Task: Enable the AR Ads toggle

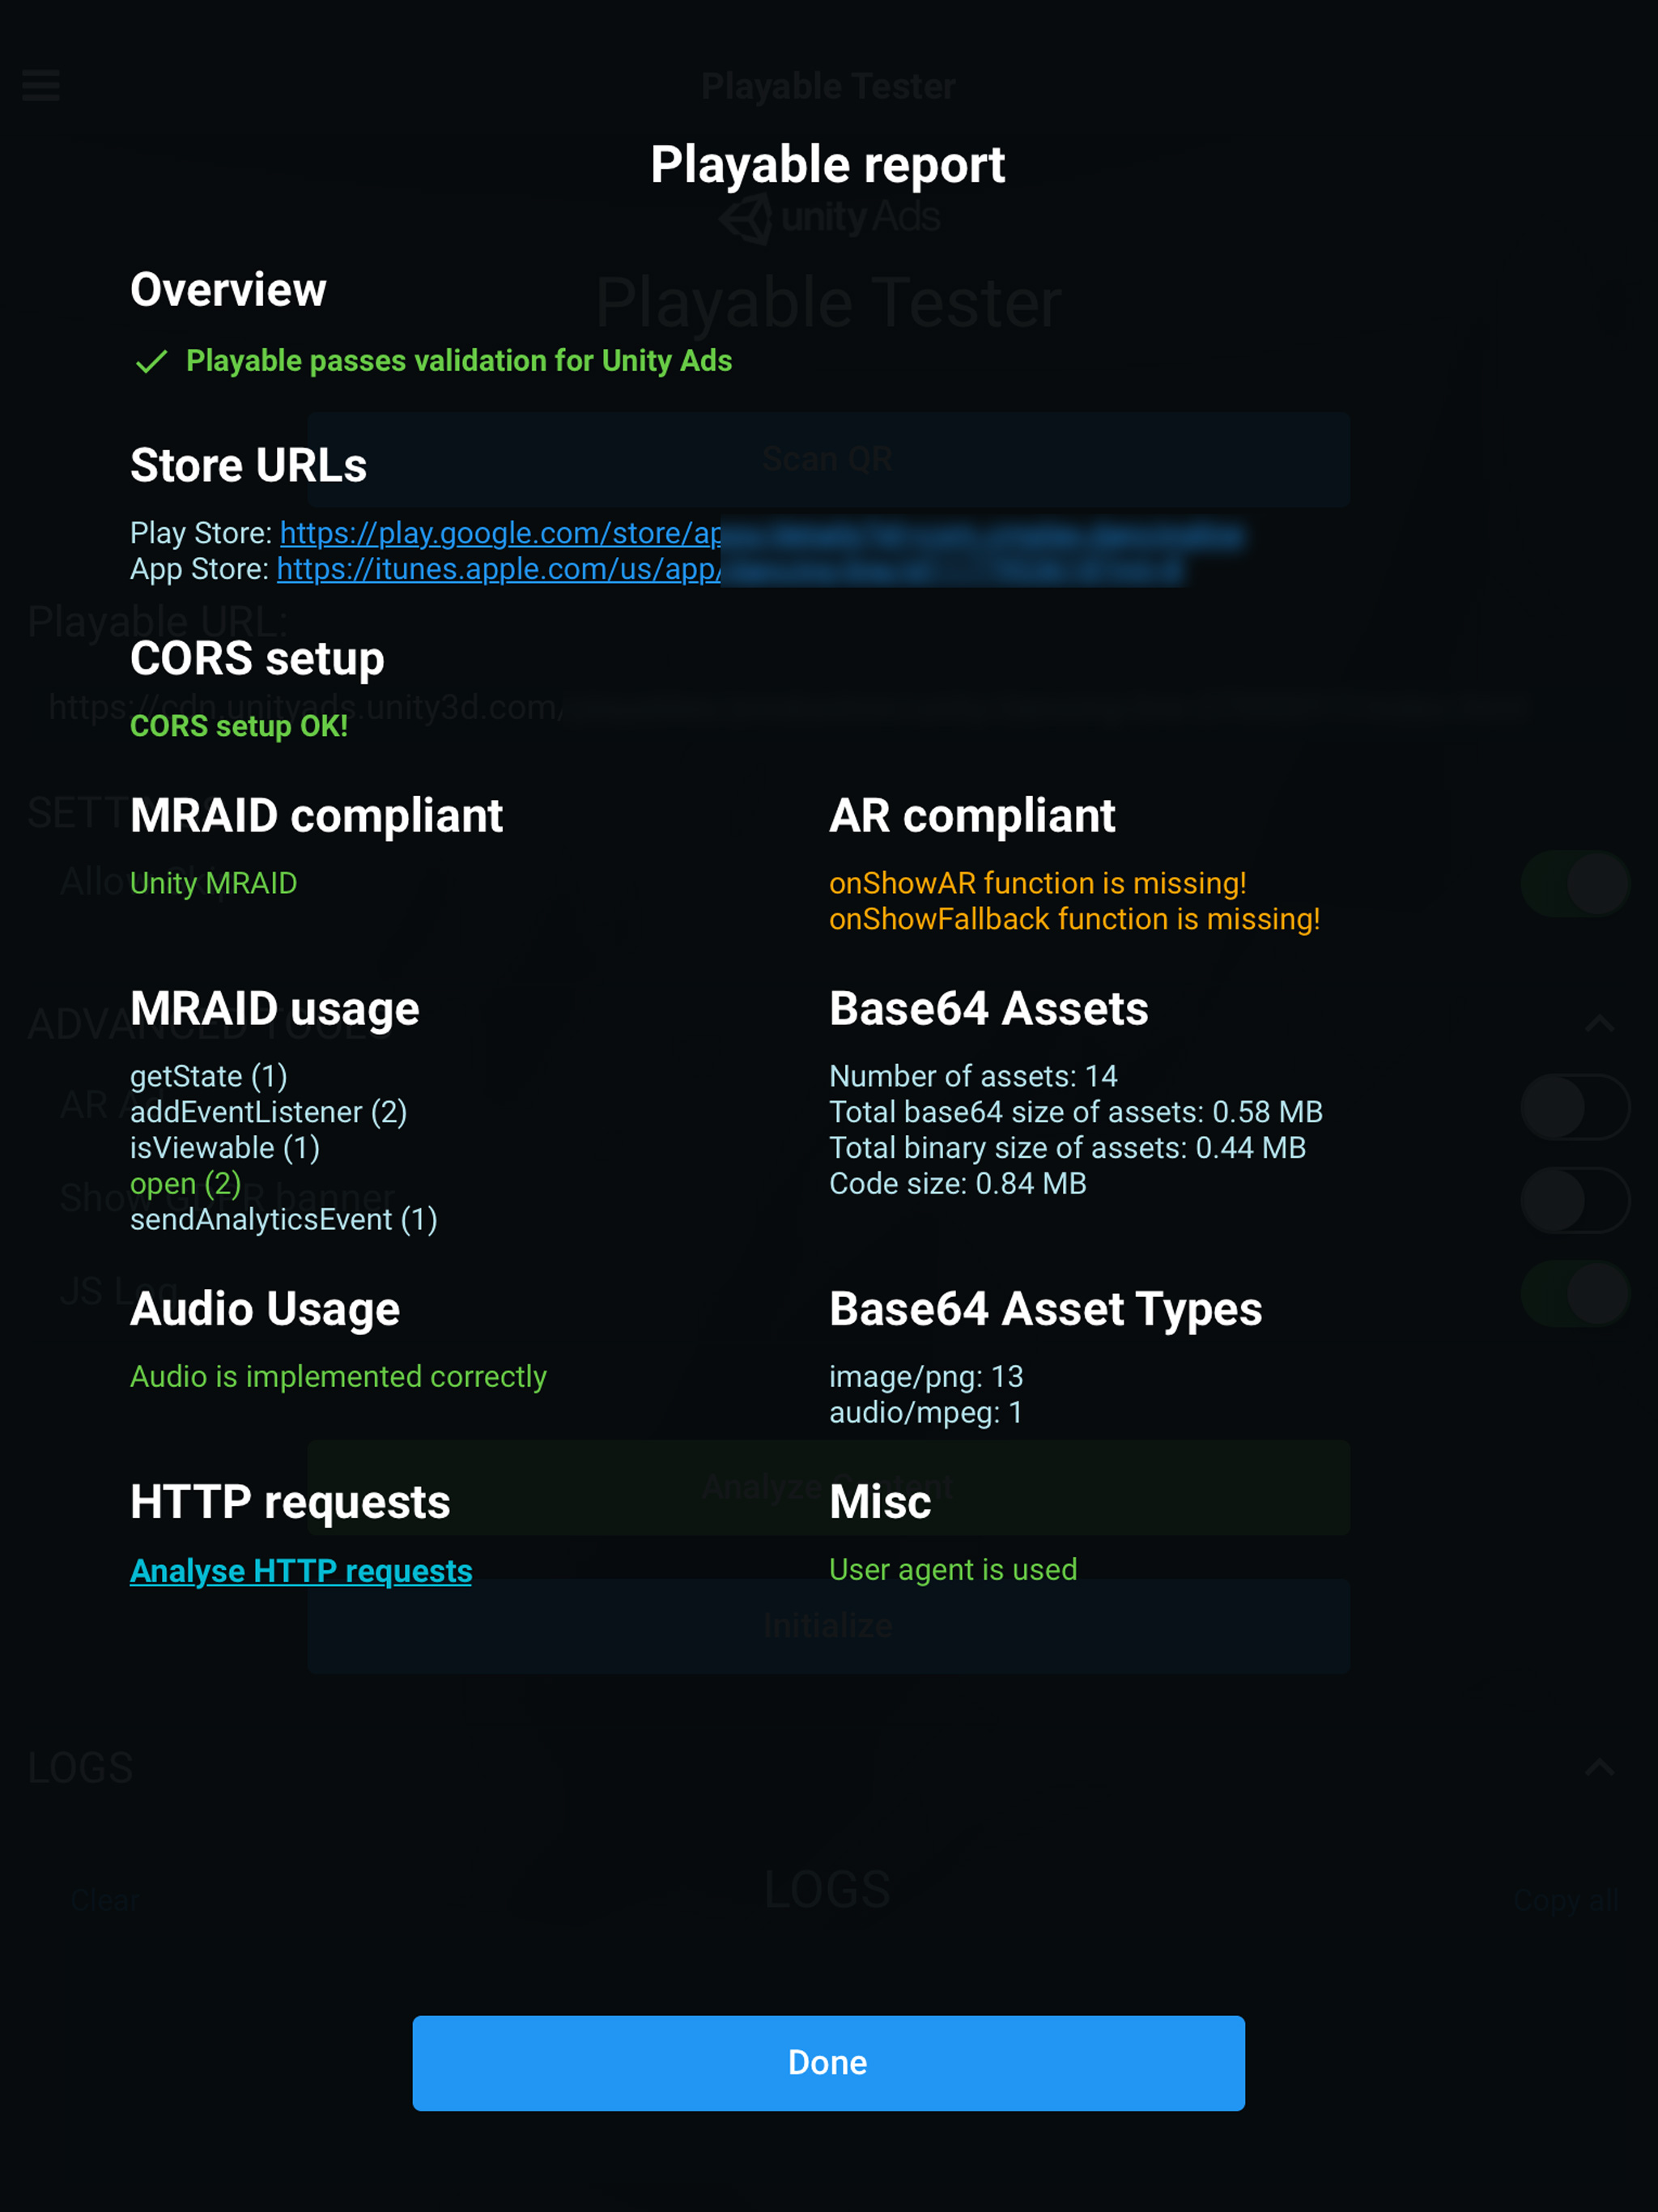Action: pyautogui.click(x=1573, y=1108)
